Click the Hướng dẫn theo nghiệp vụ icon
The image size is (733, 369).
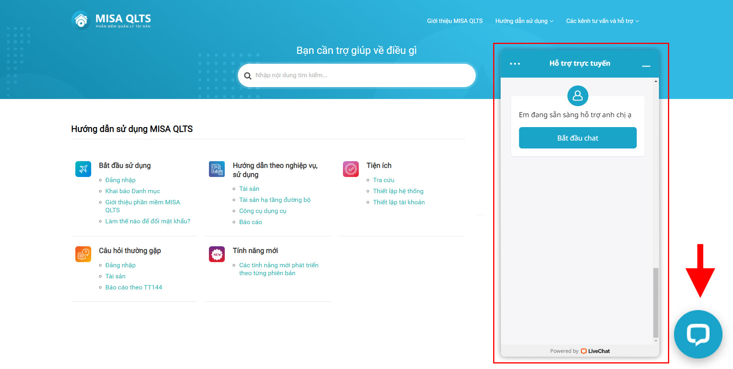click(217, 169)
